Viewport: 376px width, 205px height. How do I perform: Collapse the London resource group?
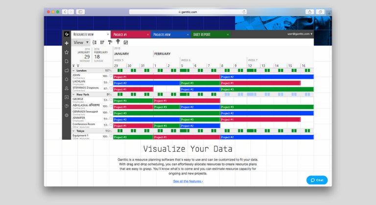[73, 70]
